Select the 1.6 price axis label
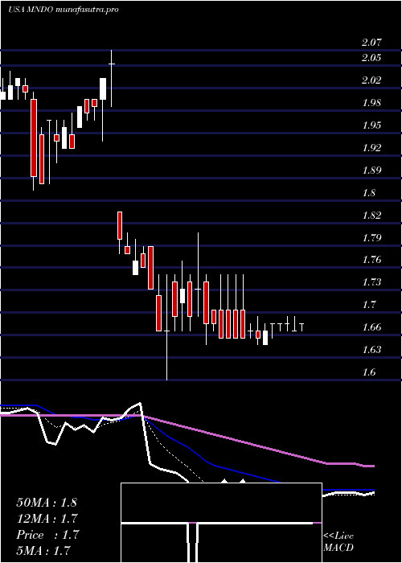The height and width of the screenshot is (563, 402). pyautogui.click(x=368, y=372)
